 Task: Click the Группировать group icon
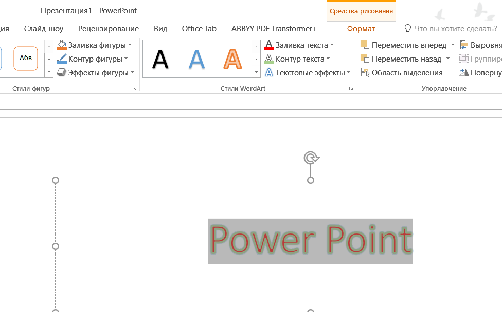click(x=464, y=59)
